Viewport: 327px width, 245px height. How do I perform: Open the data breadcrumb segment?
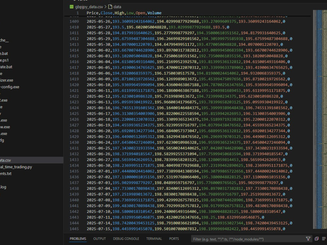tap(117, 7)
